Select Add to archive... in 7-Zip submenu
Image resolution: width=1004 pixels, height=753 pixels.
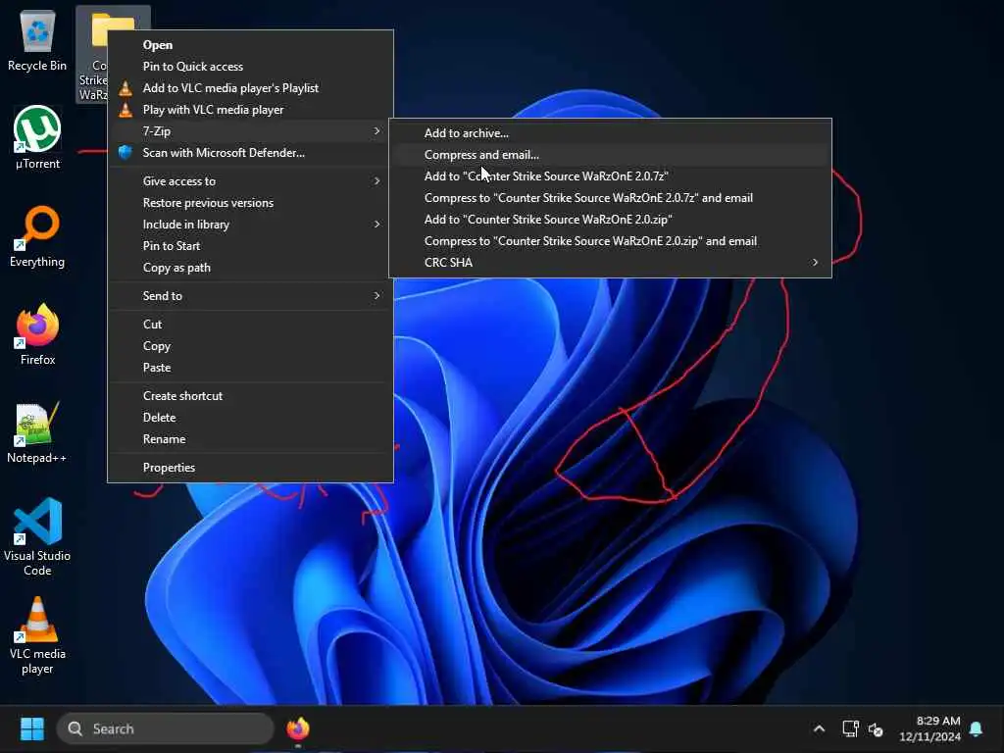coord(610,133)
